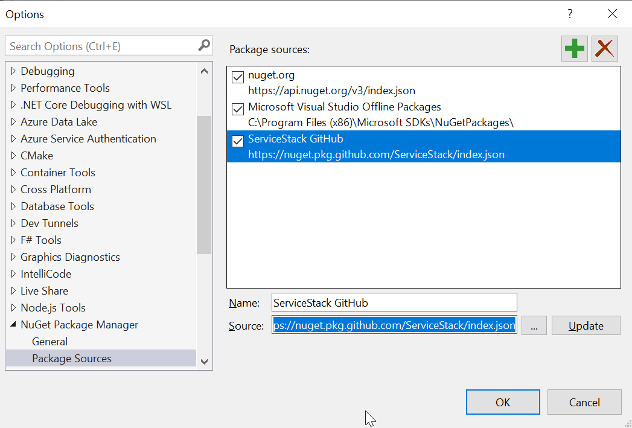Screen dimensions: 632x428
Task: Expand the F# Tools arrow
Action: [13, 240]
